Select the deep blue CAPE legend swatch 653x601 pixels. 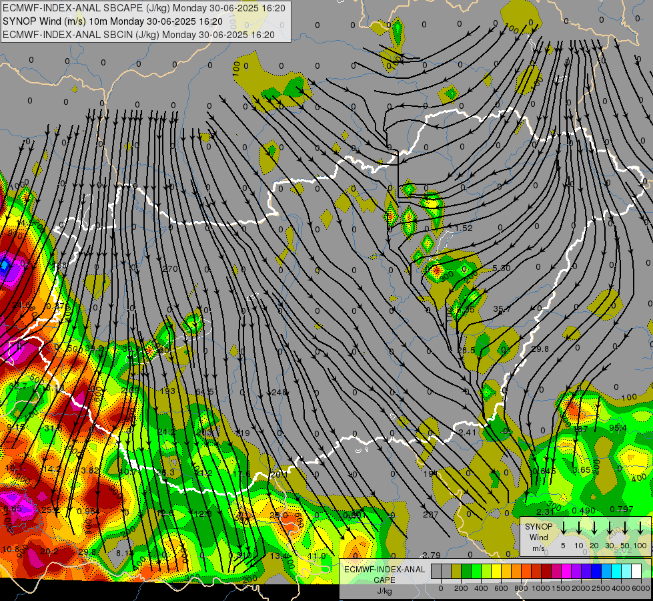point(596,572)
